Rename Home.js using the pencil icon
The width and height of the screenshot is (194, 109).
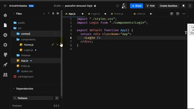pos(53,45)
